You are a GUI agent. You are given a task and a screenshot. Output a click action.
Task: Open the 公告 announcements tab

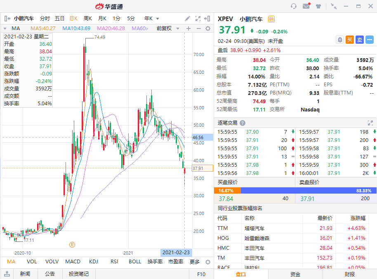pos(50,274)
